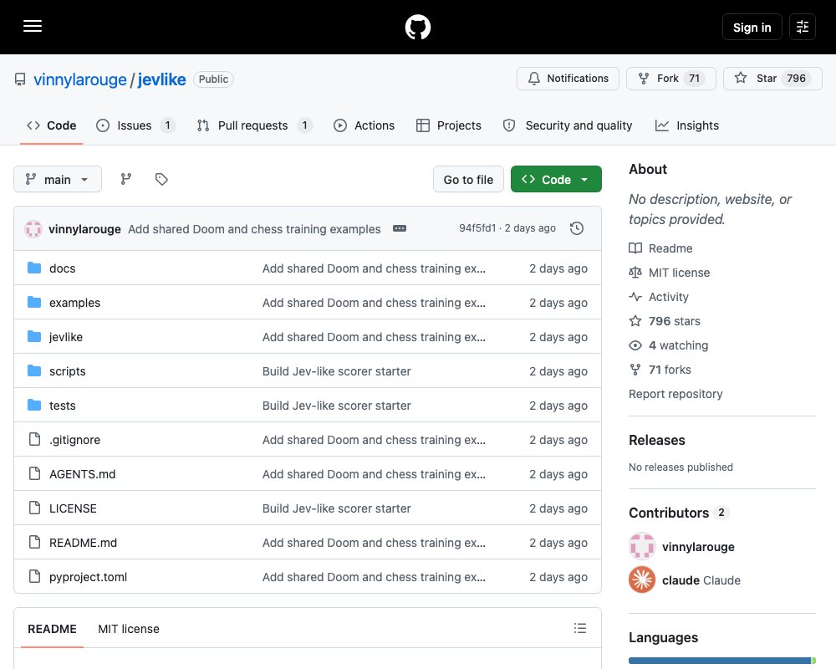
Task: Open the README.md file
Action: [83, 543]
